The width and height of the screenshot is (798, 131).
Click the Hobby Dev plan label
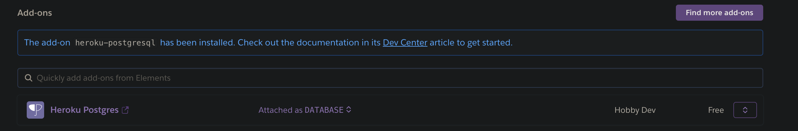[x=635, y=110]
